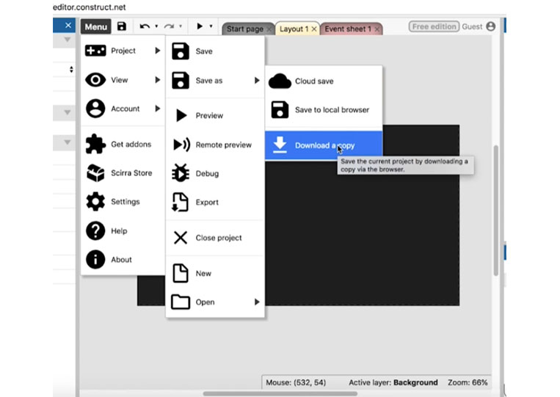This screenshot has width=560, height=397.
Task: Click the editor.construct.net address text
Action: [90, 7]
